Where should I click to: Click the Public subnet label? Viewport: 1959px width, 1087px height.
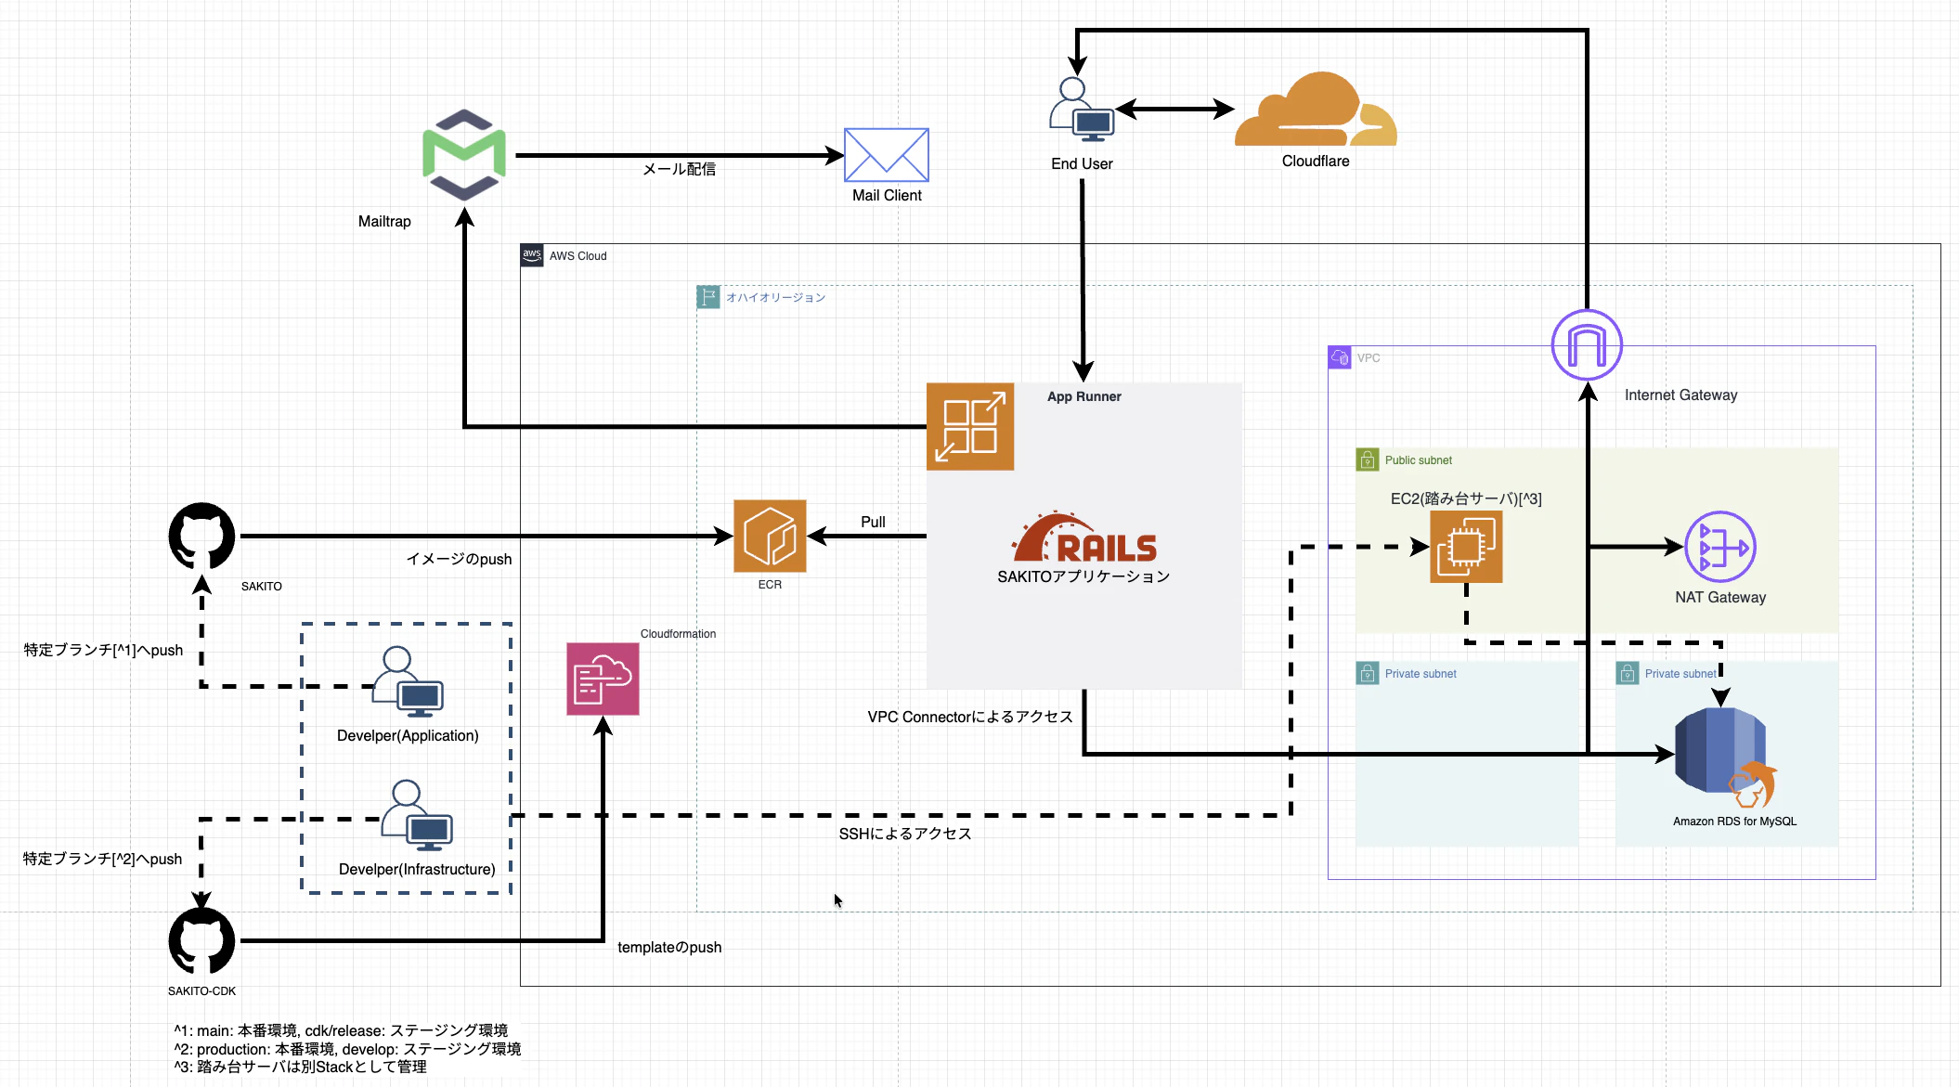coord(1418,460)
